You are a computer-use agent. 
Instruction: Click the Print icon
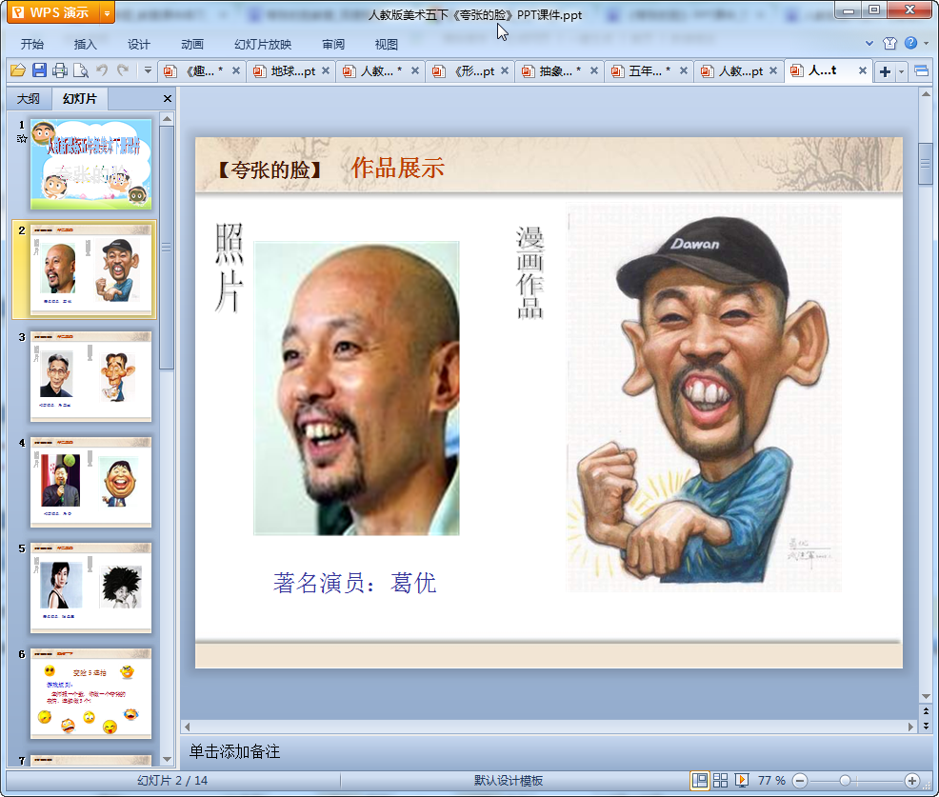(x=60, y=70)
